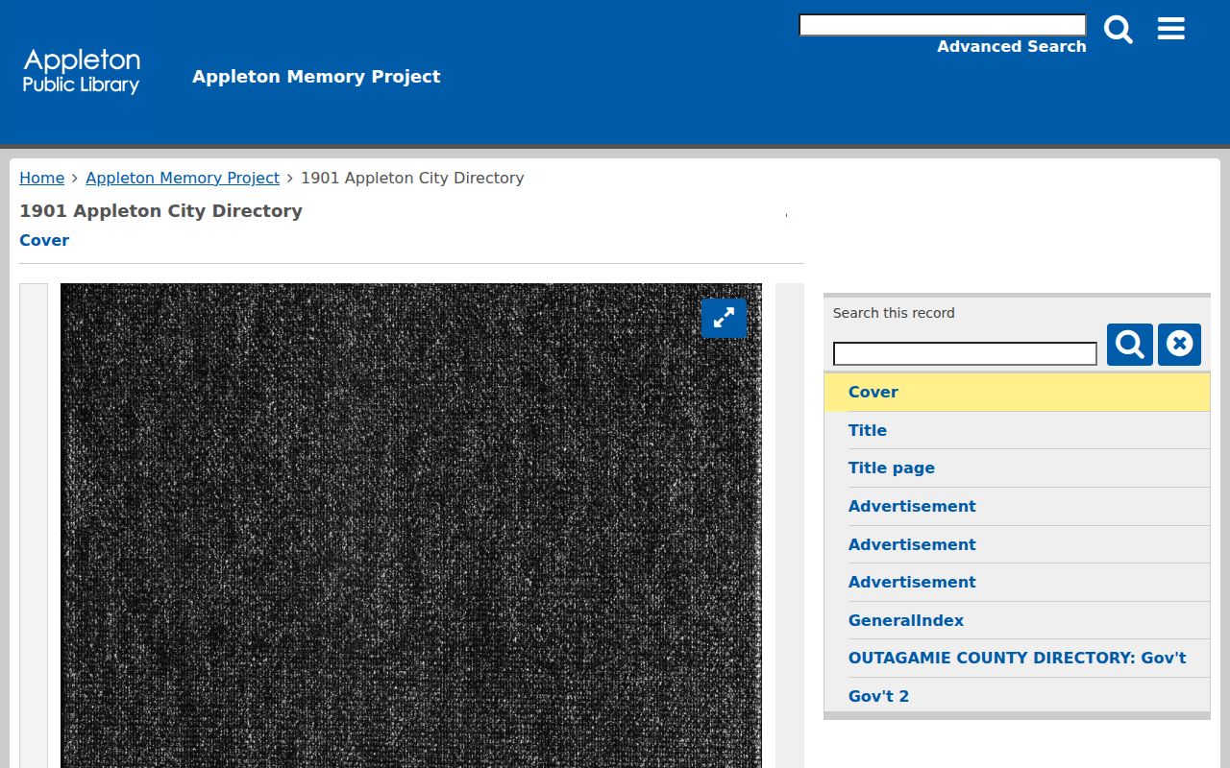Screen dimensions: 1230x768
Task: Open Appleton Memory Project breadcrumb link
Action: pyautogui.click(x=183, y=178)
